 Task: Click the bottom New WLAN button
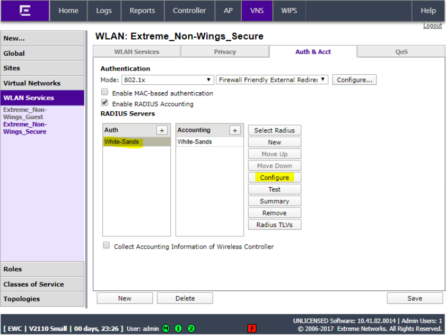pos(125,298)
